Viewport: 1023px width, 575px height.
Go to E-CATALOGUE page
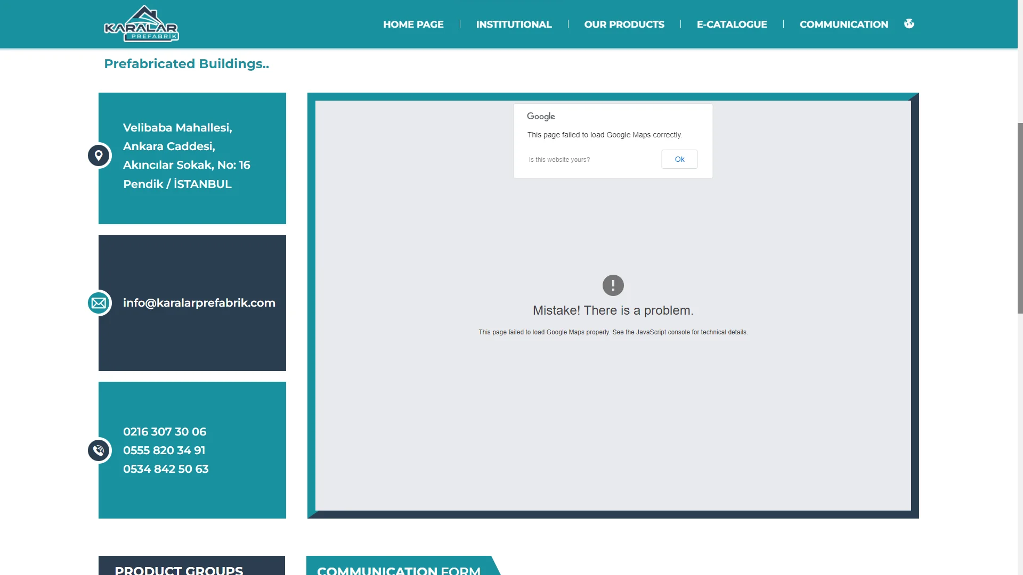click(x=732, y=24)
